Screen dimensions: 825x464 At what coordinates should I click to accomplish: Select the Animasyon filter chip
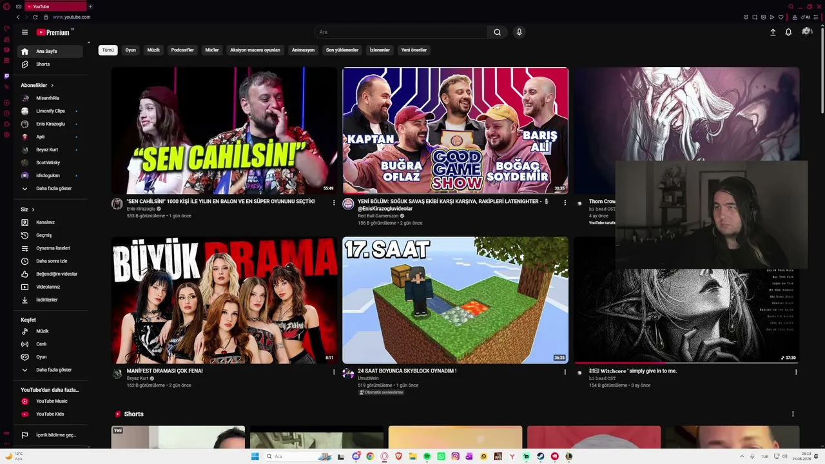pos(303,50)
